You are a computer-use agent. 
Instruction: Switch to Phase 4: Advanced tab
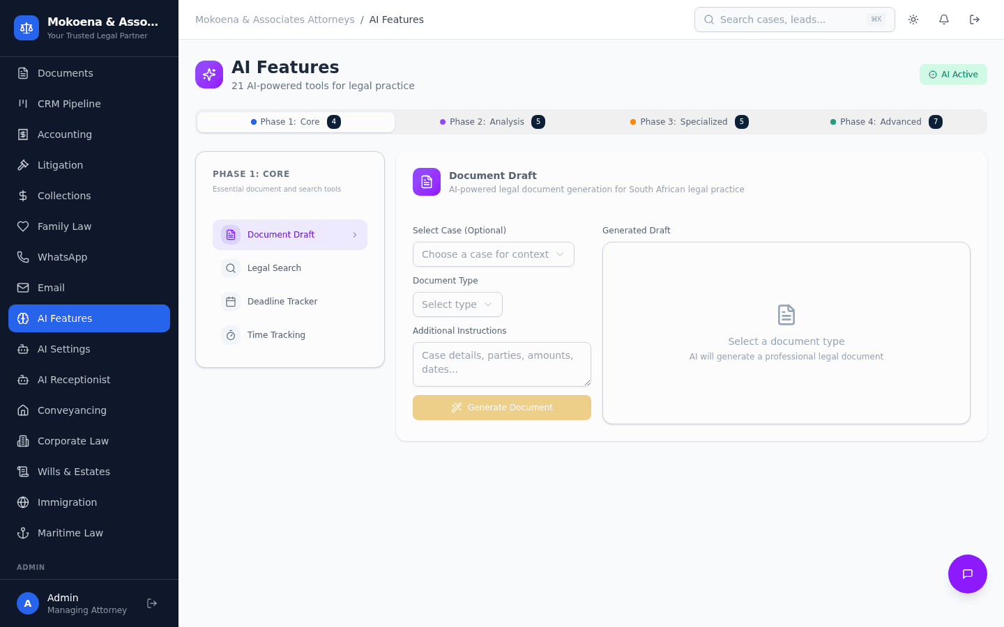point(886,122)
